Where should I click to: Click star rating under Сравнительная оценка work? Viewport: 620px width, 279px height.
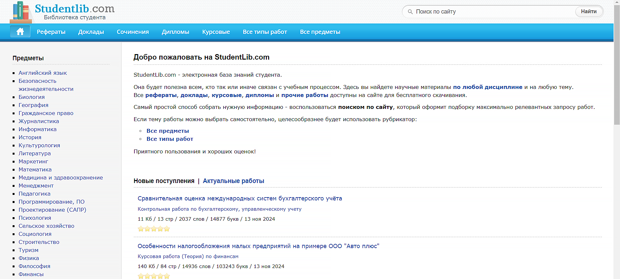(154, 229)
